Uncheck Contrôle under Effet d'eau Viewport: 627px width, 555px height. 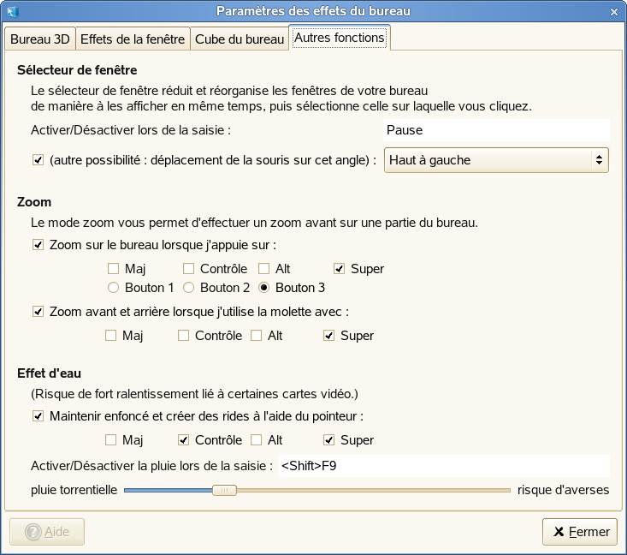[183, 440]
